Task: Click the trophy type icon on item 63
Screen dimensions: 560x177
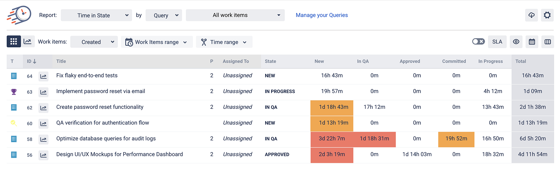Action: 14,91
